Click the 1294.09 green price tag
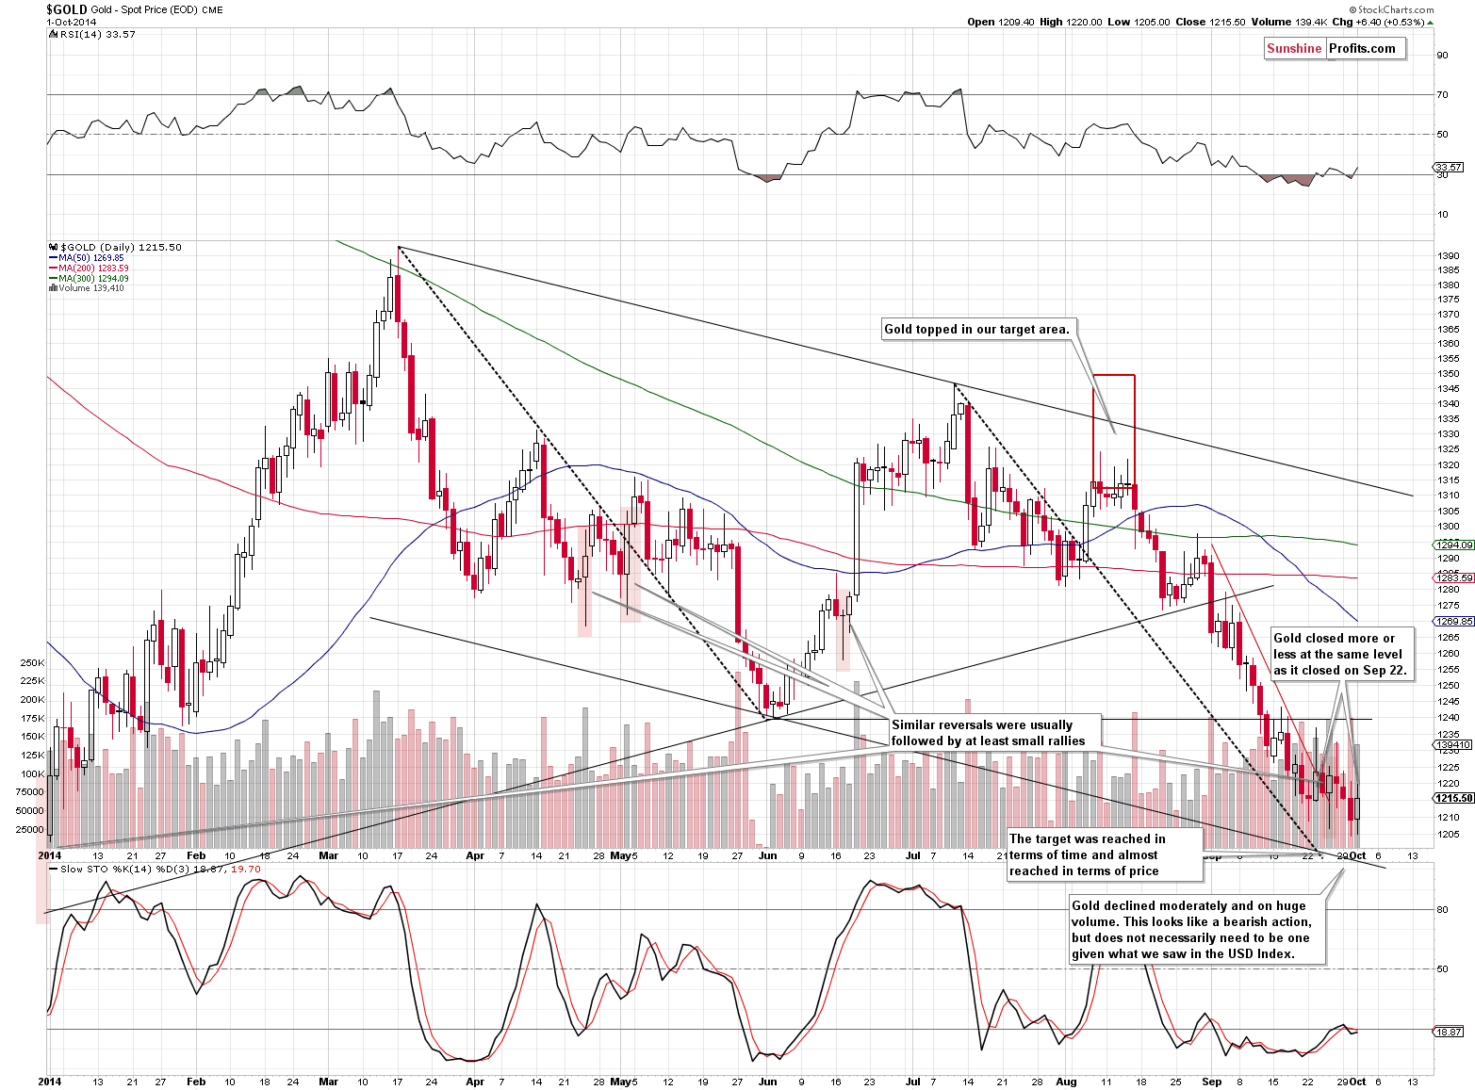 [1453, 545]
